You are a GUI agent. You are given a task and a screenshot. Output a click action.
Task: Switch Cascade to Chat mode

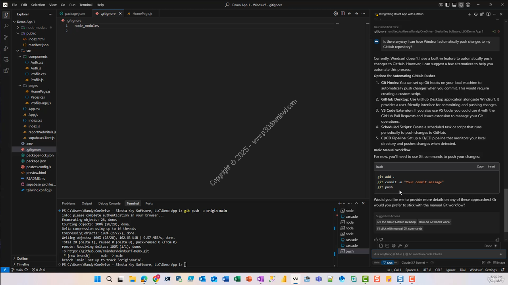(x=388, y=262)
